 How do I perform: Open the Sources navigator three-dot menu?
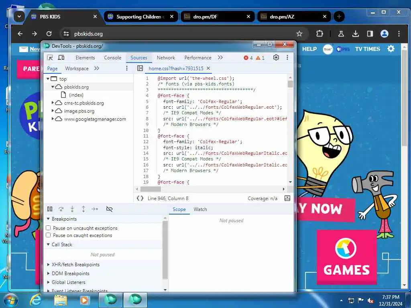(127, 68)
